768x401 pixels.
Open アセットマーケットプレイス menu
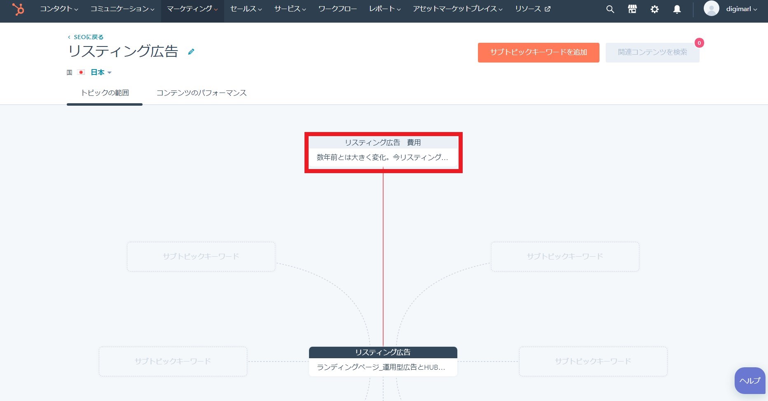click(458, 9)
